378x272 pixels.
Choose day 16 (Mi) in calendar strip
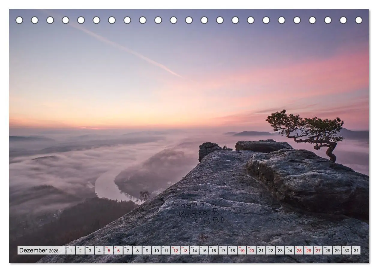tap(213, 250)
